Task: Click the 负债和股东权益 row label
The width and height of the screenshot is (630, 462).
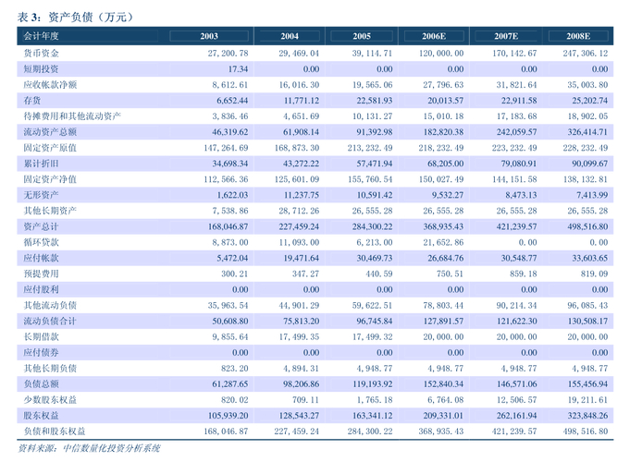Action: pyautogui.click(x=54, y=431)
